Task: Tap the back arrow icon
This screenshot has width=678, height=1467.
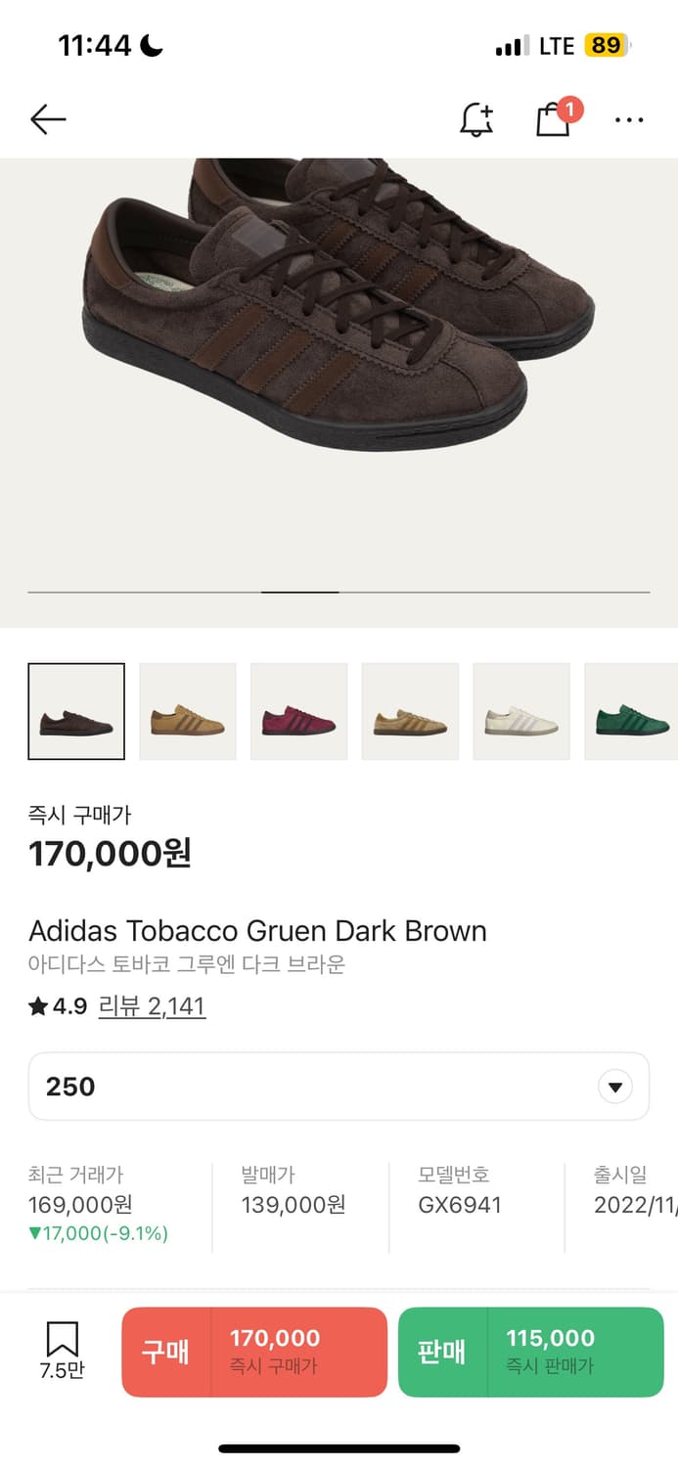Action: coord(48,119)
